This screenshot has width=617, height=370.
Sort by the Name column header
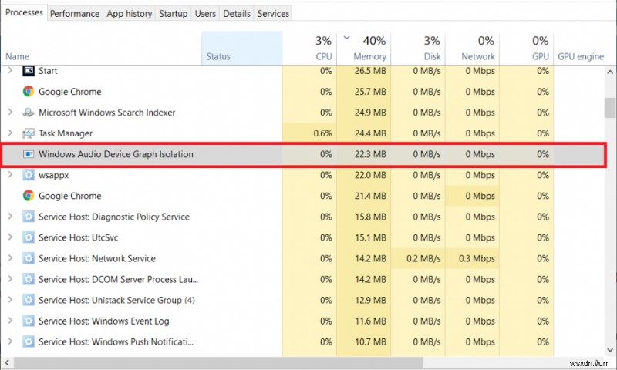pos(102,49)
